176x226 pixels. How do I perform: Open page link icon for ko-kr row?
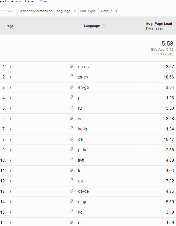[x=72, y=128]
